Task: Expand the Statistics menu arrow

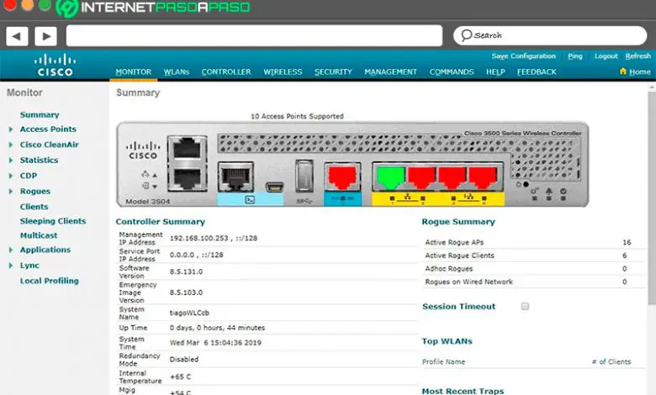Action: click(x=11, y=160)
